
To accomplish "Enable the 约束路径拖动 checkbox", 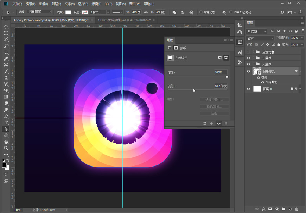I will tap(231, 12).
